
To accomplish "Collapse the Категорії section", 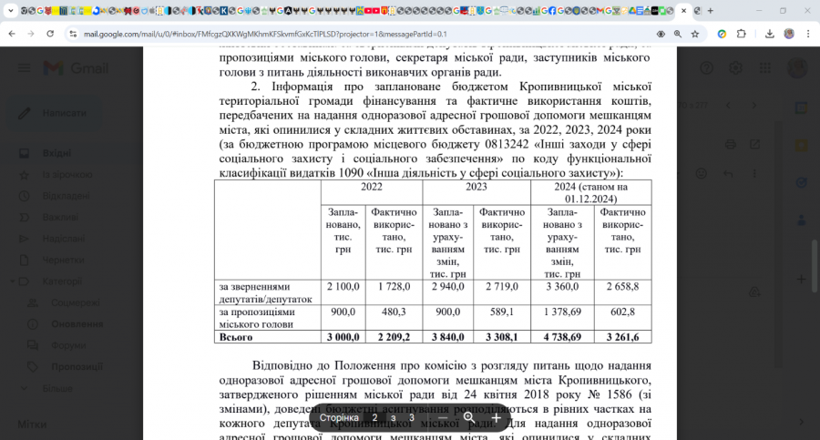I will [x=13, y=281].
